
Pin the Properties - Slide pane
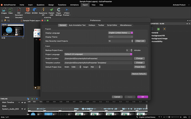click(187, 24)
